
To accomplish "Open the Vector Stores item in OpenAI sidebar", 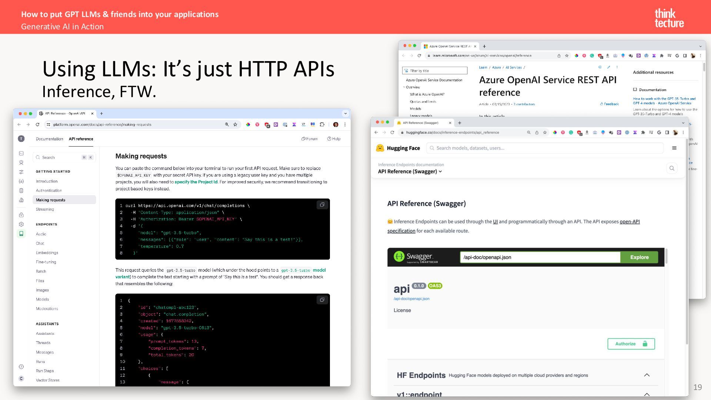I will [x=47, y=380].
